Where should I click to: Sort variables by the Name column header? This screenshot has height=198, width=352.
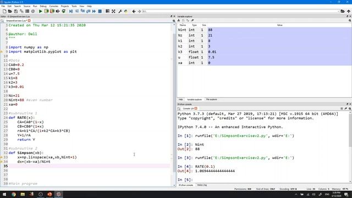pos(183,25)
